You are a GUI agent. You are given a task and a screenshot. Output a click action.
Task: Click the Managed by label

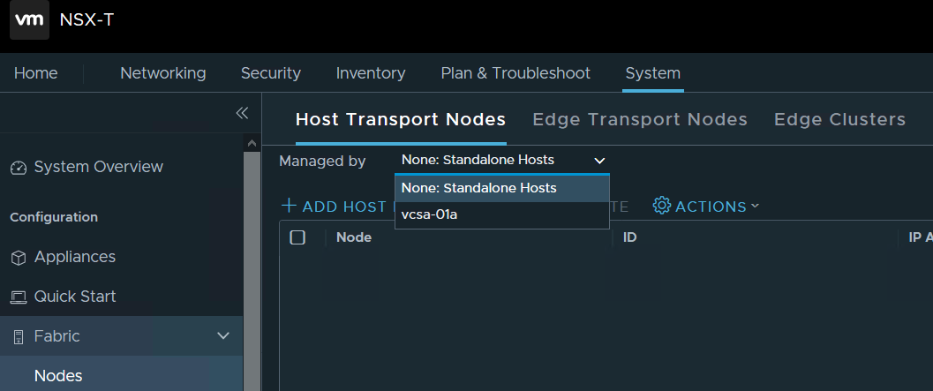[x=322, y=161]
